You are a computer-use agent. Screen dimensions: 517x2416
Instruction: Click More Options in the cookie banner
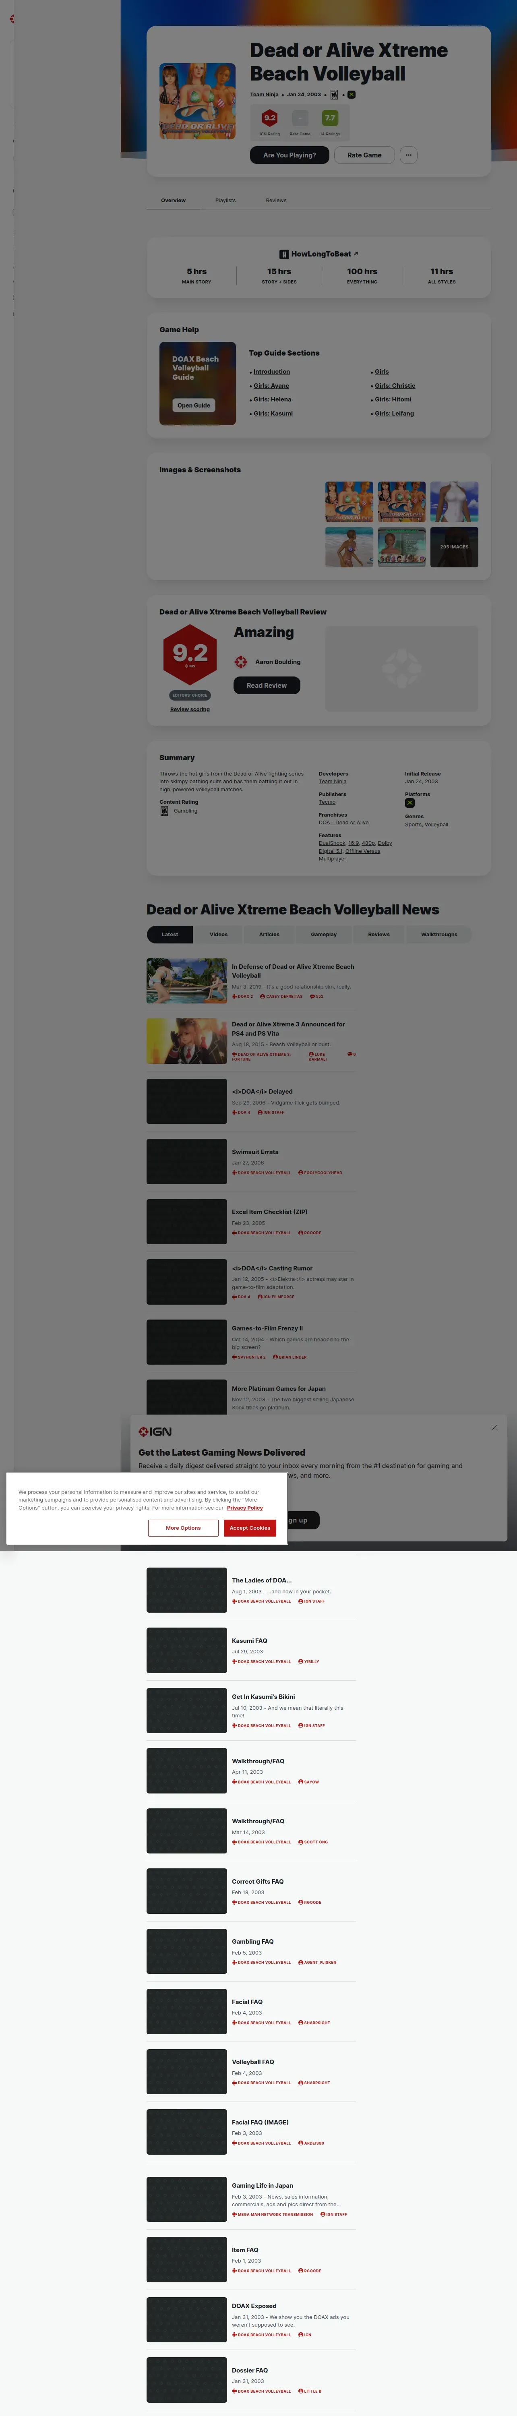pos(183,1528)
